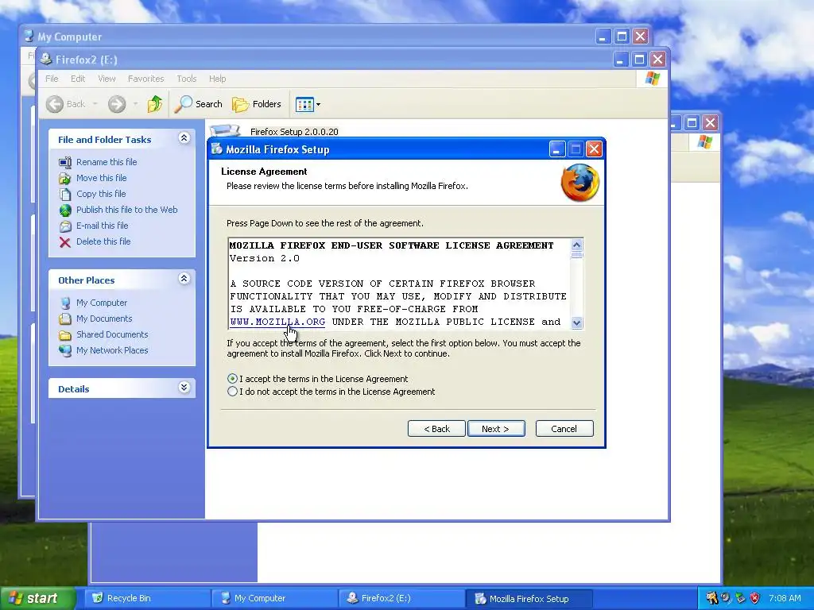Open My Network Places link

112,350
